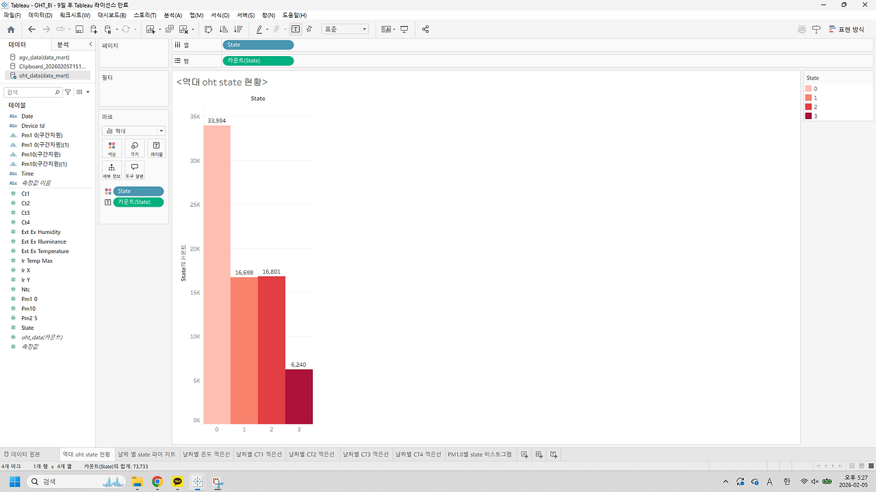This screenshot has height=492, width=876.
Task: Expand the highlight pen dropdown arrow
Action: click(268, 29)
